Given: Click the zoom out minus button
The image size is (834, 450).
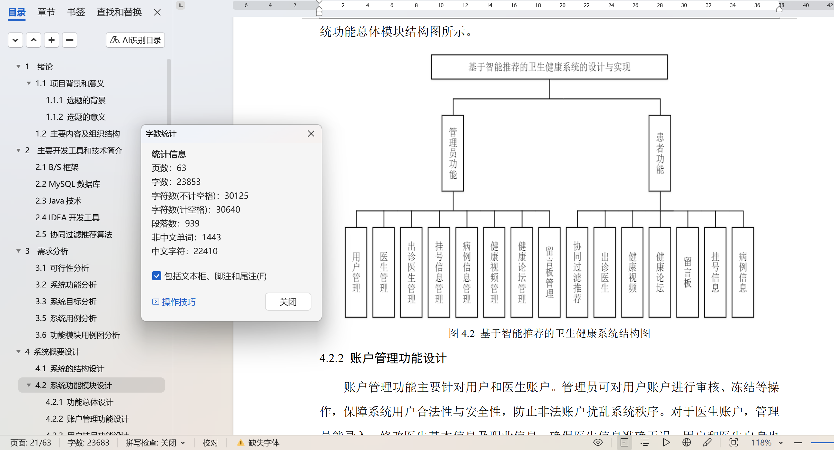Looking at the screenshot, I should tap(798, 443).
